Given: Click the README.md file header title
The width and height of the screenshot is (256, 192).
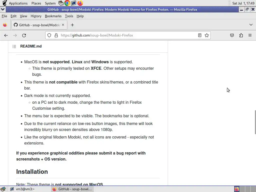Looking at the screenshot, I should point(31,46).
